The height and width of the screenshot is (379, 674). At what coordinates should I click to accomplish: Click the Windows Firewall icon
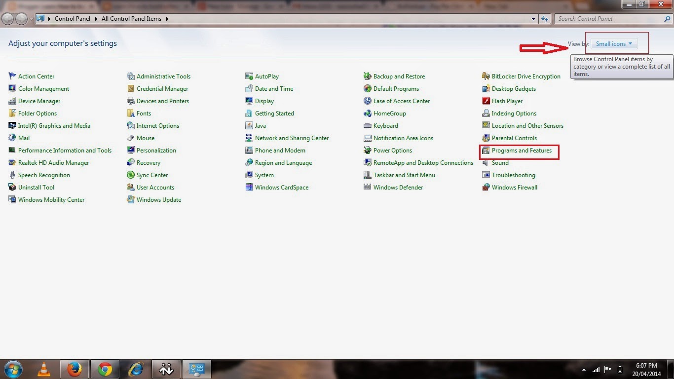(486, 187)
